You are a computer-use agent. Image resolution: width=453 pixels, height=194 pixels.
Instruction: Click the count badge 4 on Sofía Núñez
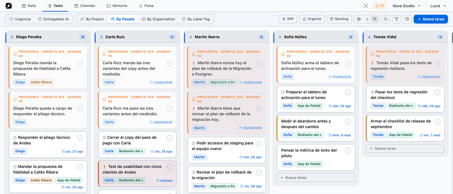(x=351, y=37)
